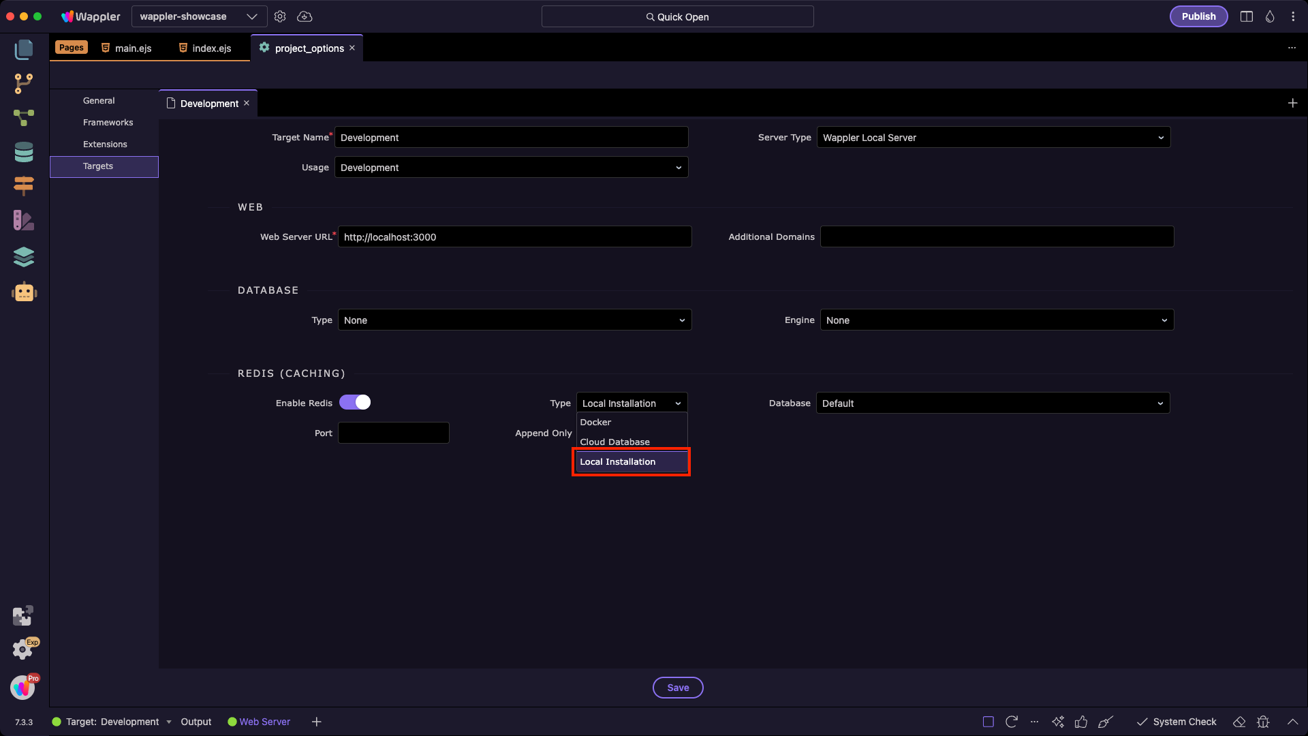This screenshot has height=736, width=1308.
Task: Open the Extensions puzzle icon in the sidebar
Action: tap(22, 615)
